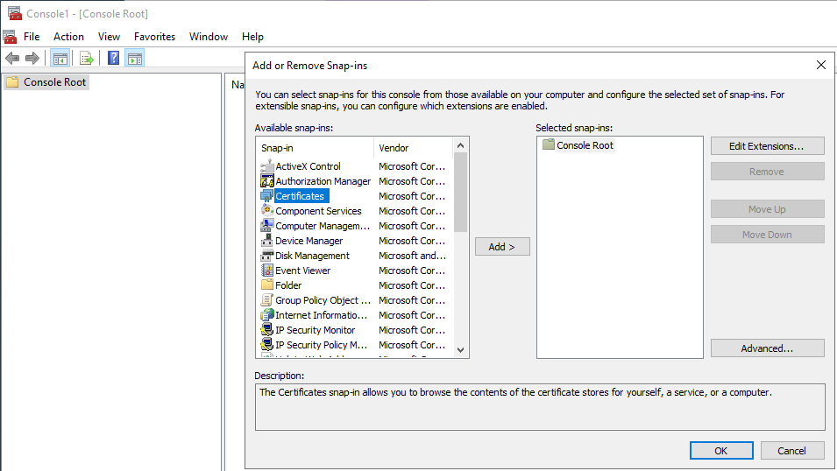837x471 pixels.
Task: Click the Back arrow in toolbar
Action: click(12, 58)
